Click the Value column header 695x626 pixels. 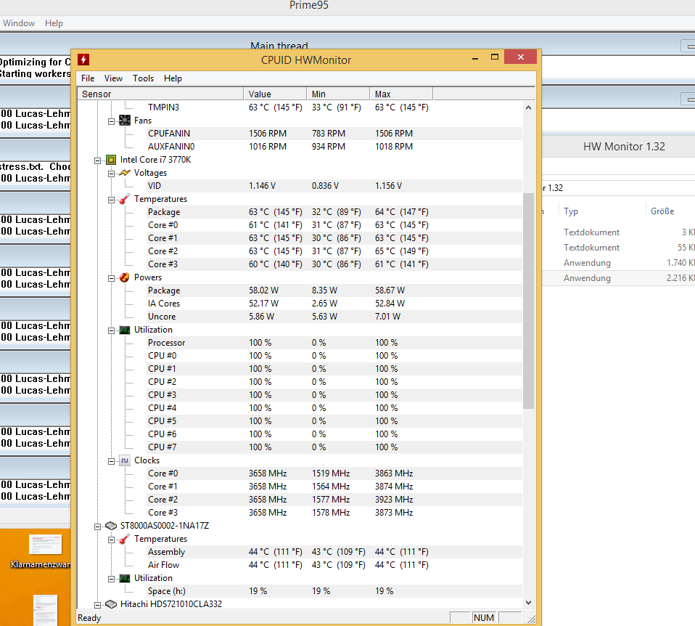pyautogui.click(x=275, y=94)
